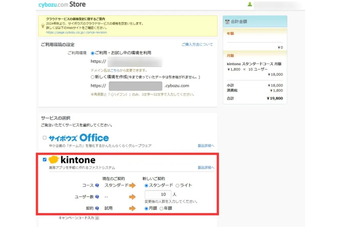Open help icon next to 契約

pyautogui.click(x=97, y=209)
